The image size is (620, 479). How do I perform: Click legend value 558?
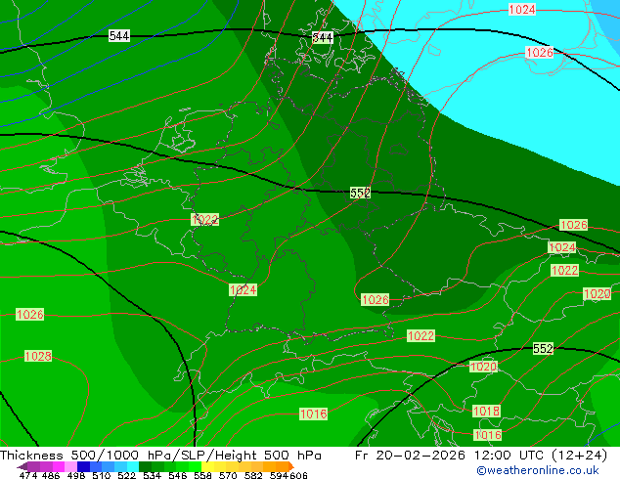202,475
